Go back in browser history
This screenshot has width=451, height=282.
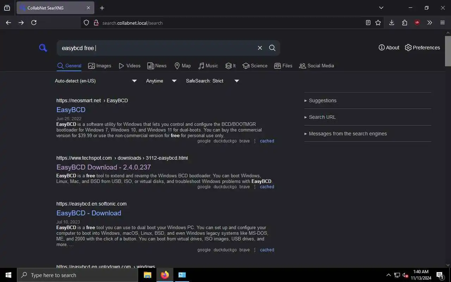(8, 23)
